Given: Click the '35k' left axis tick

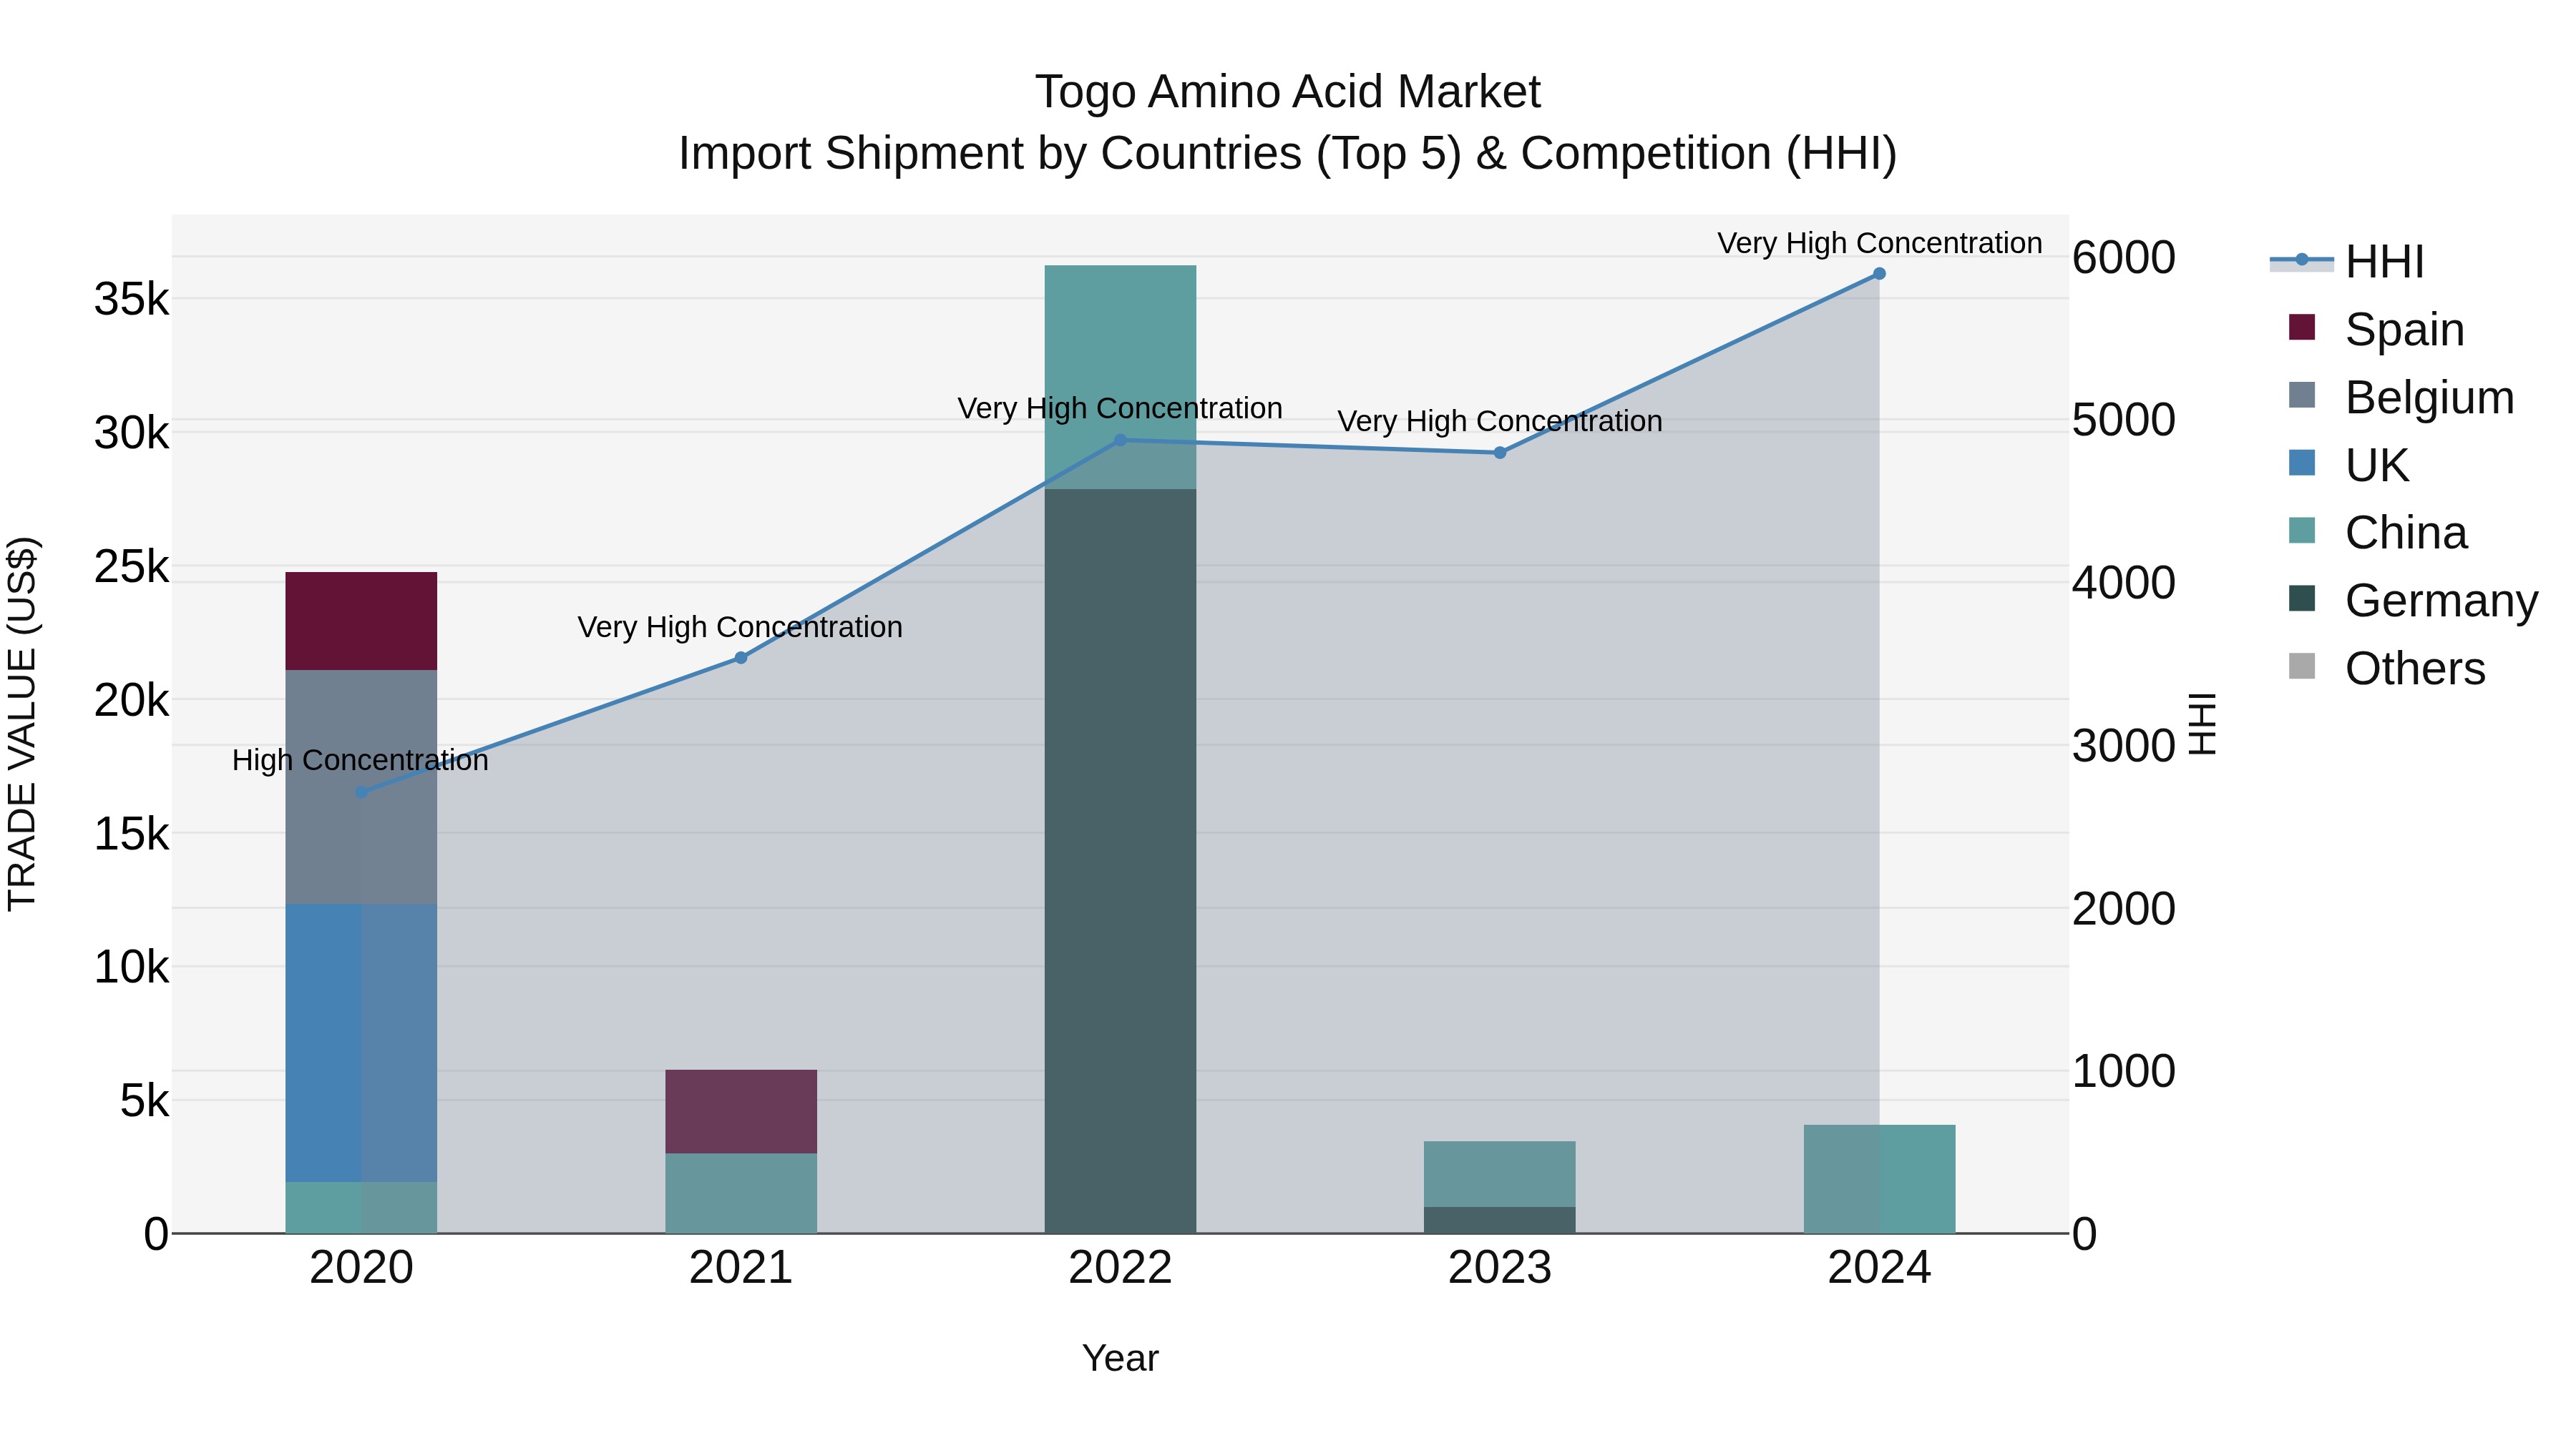Looking at the screenshot, I should (x=131, y=299).
